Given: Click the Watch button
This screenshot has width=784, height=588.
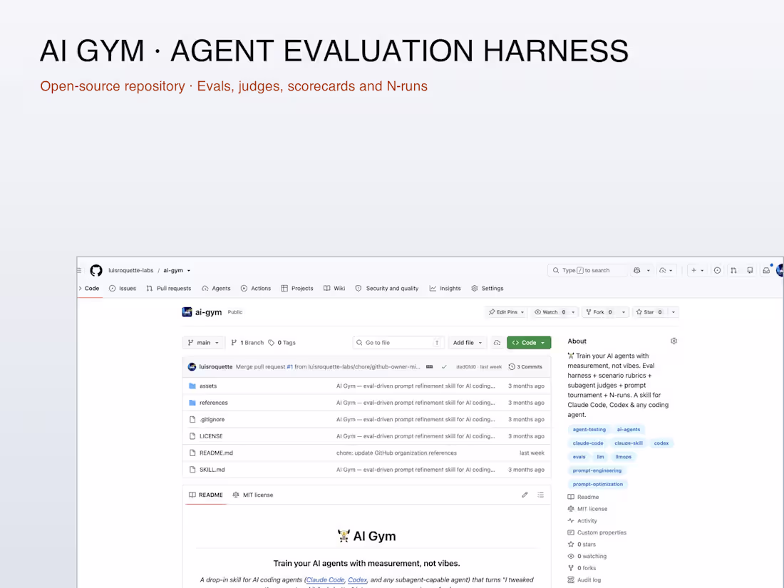Looking at the screenshot, I should point(550,312).
